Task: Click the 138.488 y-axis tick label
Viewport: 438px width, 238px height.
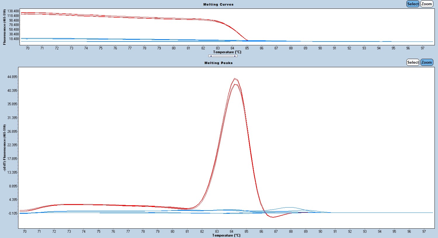Action: pos(13,11)
